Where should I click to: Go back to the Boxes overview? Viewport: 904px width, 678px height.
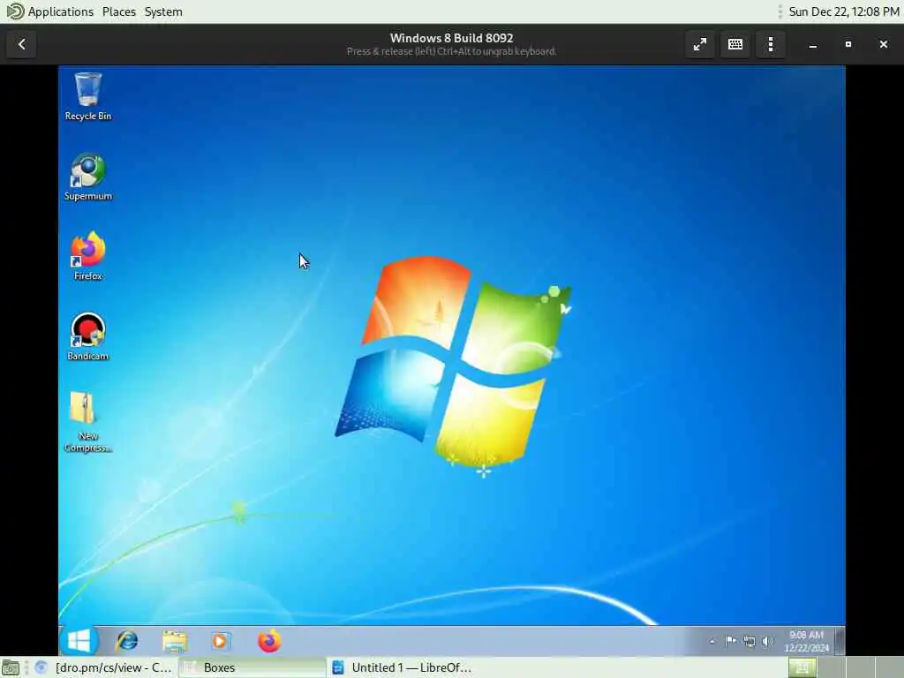[x=21, y=44]
